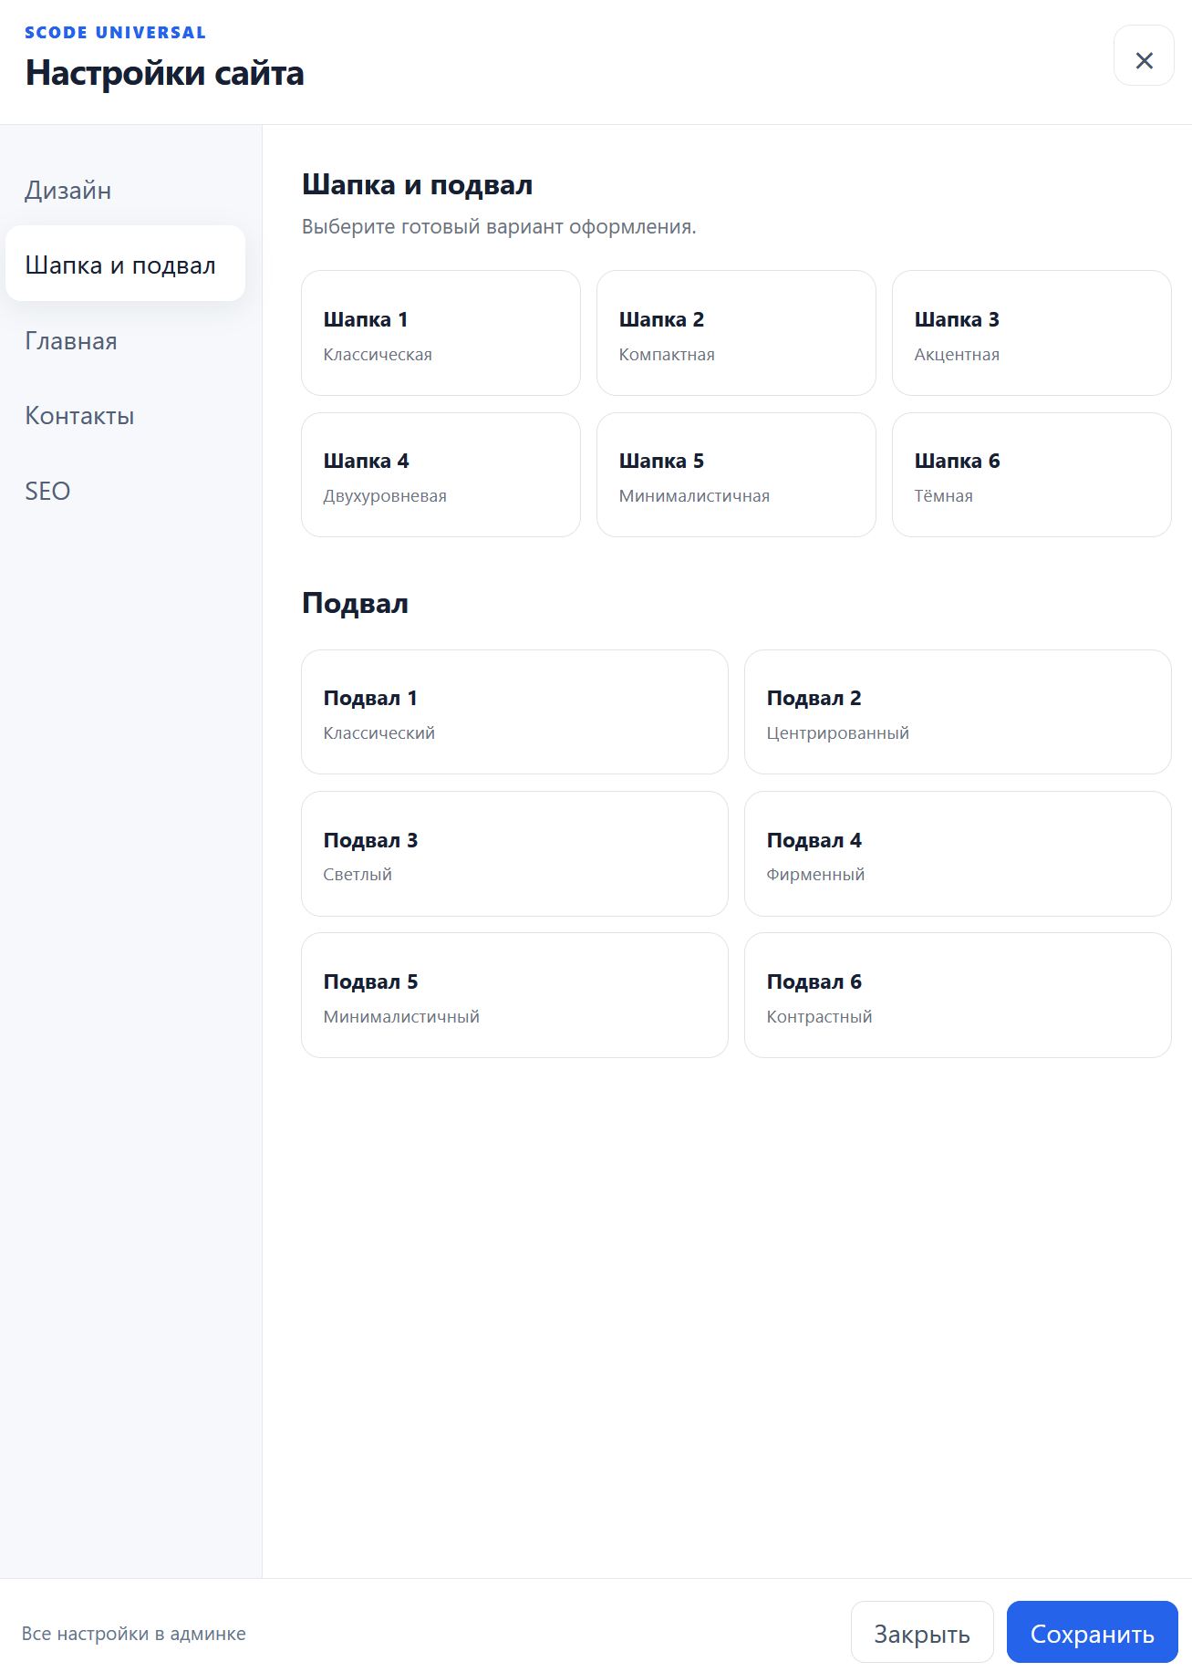The height and width of the screenshot is (1672, 1192).
Task: Pick Шапка 3 Акцентная variant
Action: pos(1031,333)
